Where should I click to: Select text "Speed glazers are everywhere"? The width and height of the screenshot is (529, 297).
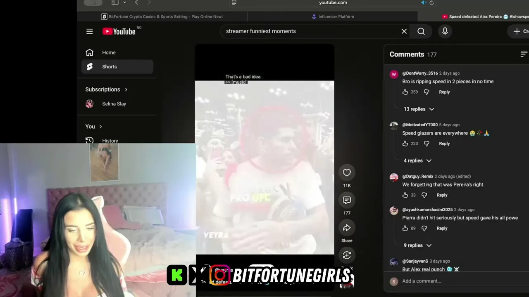click(435, 133)
